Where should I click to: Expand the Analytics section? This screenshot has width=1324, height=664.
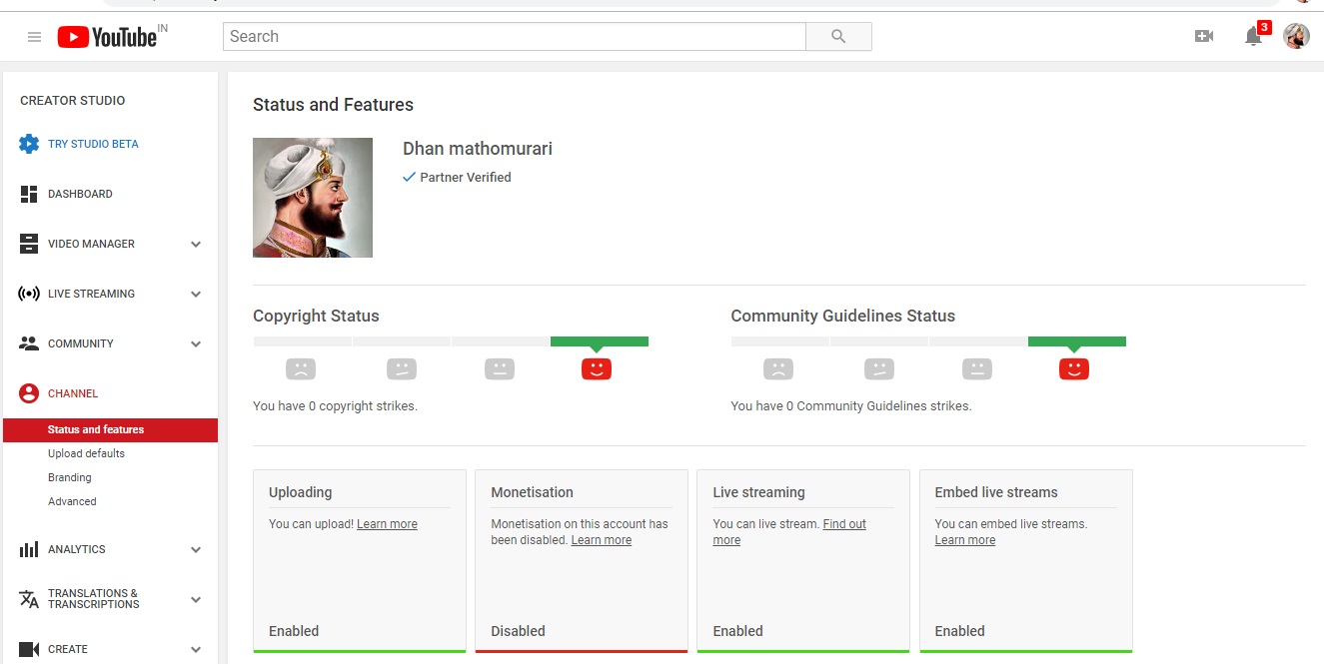point(196,550)
